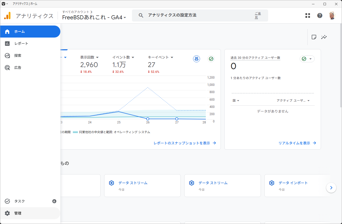The image size is (342, 224).
Task: Open the realtime card data quality dropdown
Action: coord(307,59)
